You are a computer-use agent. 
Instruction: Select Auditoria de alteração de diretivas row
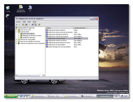(x=67, y=34)
